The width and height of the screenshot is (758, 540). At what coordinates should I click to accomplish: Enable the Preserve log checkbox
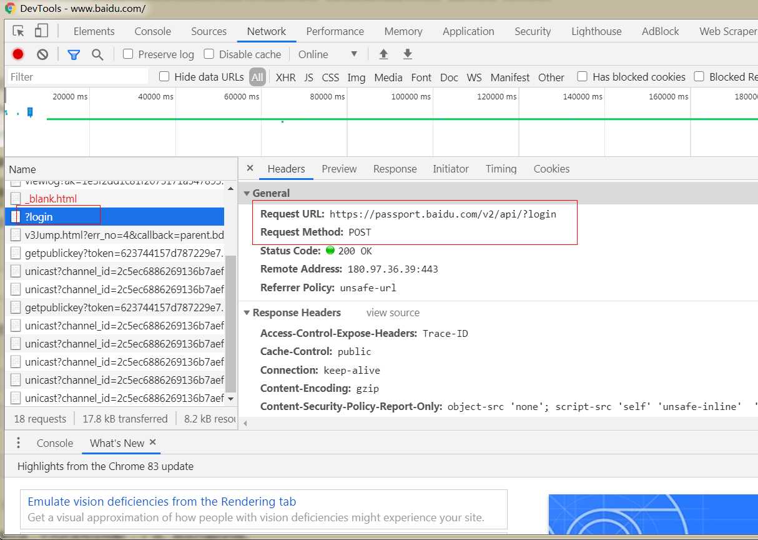point(128,54)
